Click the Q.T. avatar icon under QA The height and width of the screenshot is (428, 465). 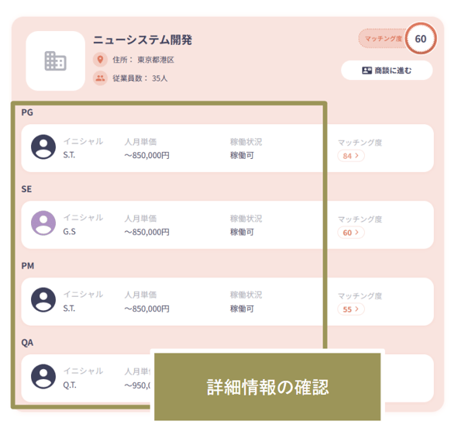(x=43, y=376)
